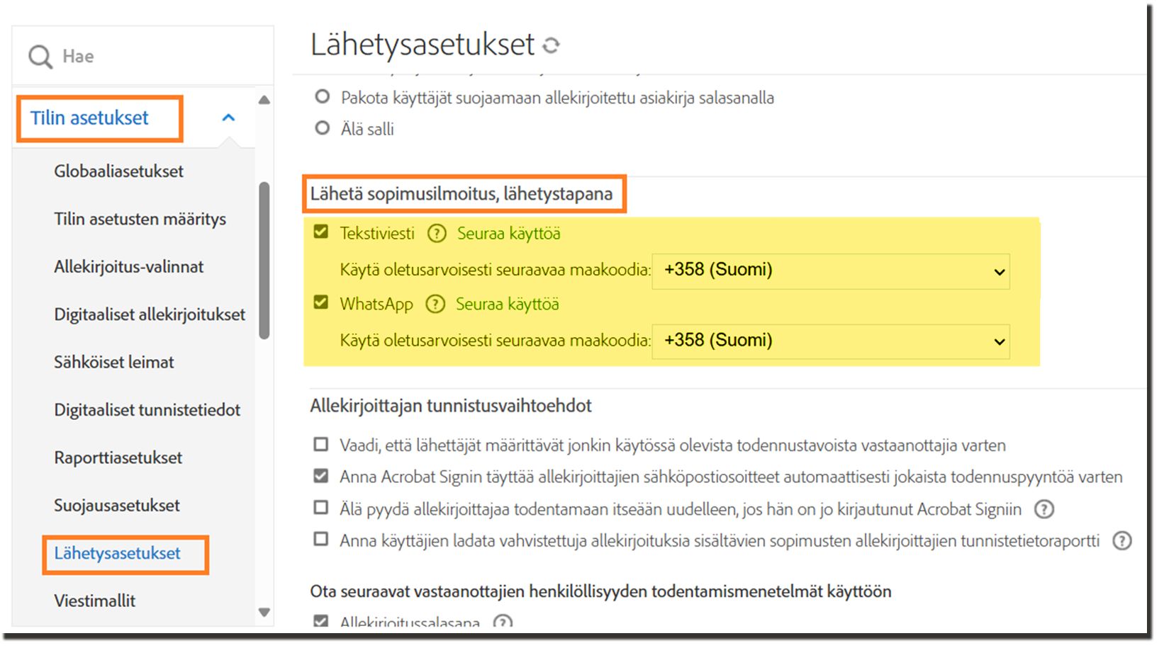Image resolution: width=1164 pixels, height=665 pixels.
Task: Open Tilin asetusten määritys
Action: click(140, 220)
